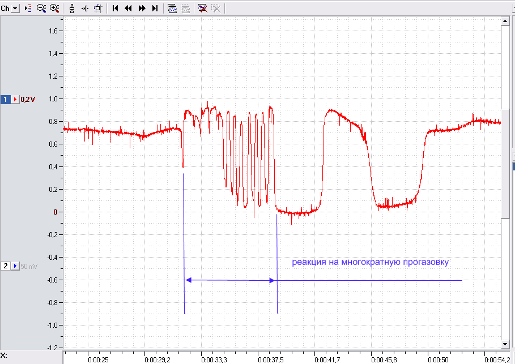Click the greyed stacked waveform windows icon
Viewport: 515px width, 364px height.
tap(186, 8)
